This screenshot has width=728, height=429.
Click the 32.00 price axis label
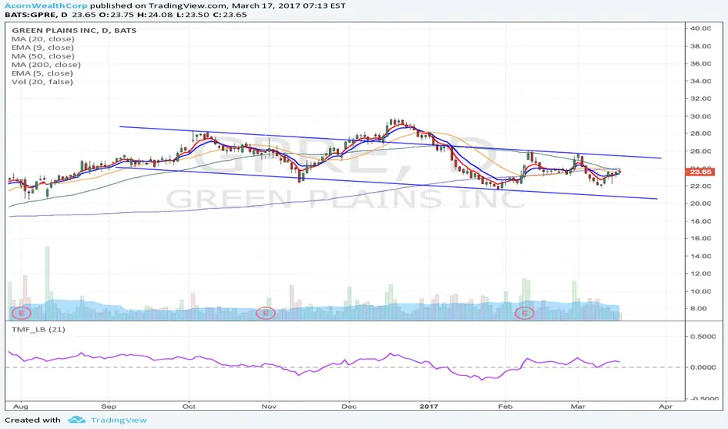pyautogui.click(x=700, y=99)
